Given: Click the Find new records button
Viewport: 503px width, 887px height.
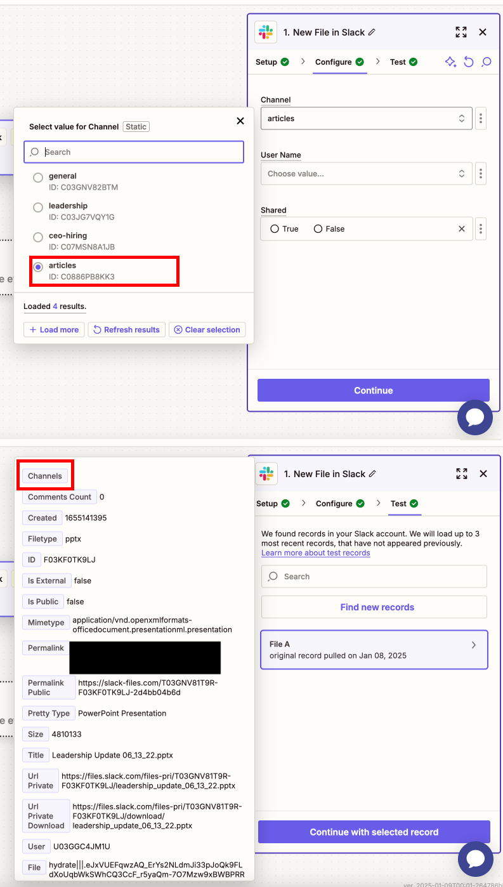Looking at the screenshot, I should 374,607.
